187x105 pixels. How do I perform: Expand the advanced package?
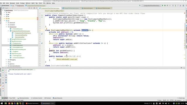(6, 23)
